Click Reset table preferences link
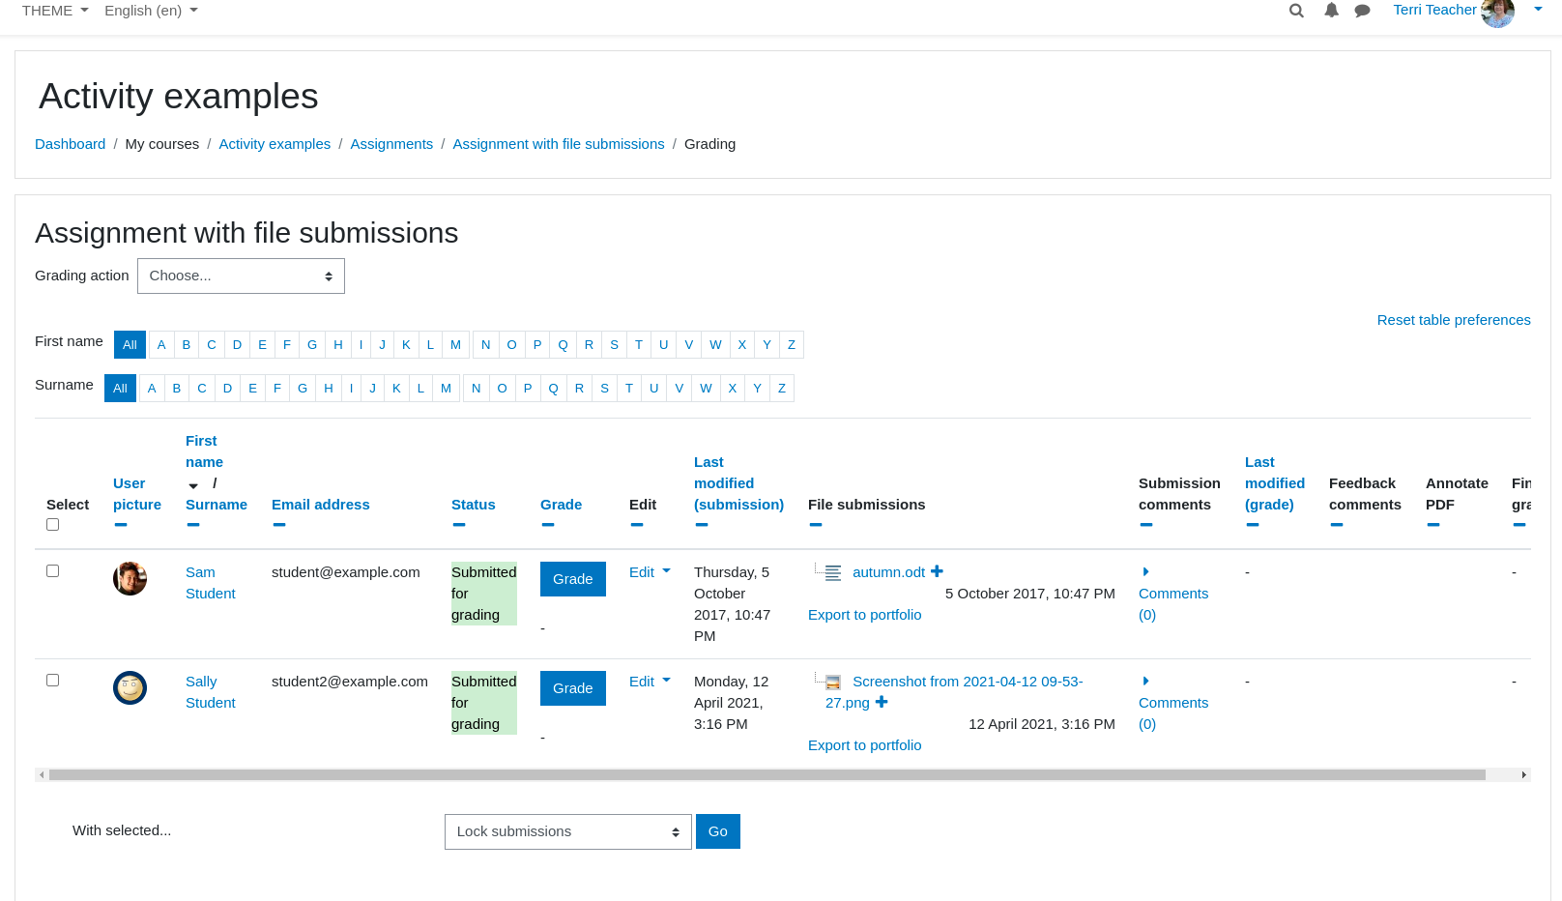The image size is (1562, 901). (x=1454, y=320)
